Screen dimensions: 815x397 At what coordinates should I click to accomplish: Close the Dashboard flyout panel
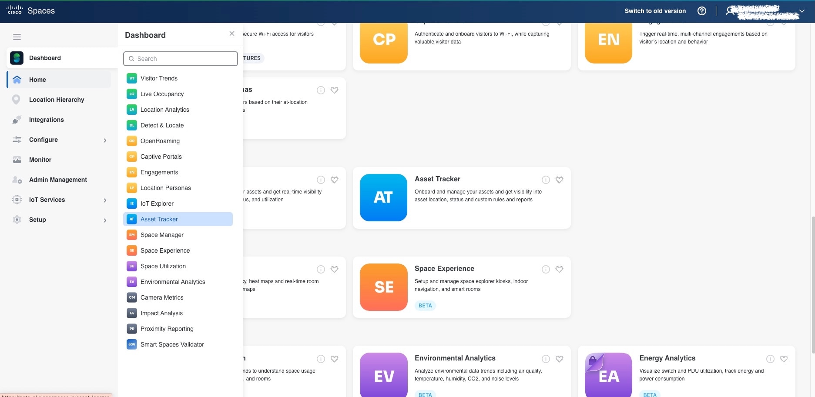pos(232,33)
